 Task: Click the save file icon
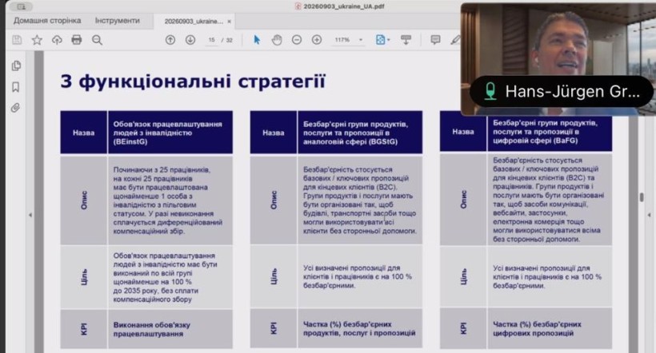click(x=17, y=40)
